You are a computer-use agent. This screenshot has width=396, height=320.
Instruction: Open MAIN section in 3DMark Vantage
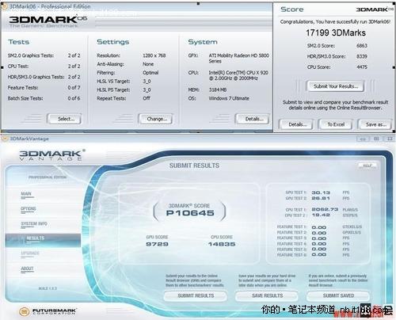tap(26, 194)
